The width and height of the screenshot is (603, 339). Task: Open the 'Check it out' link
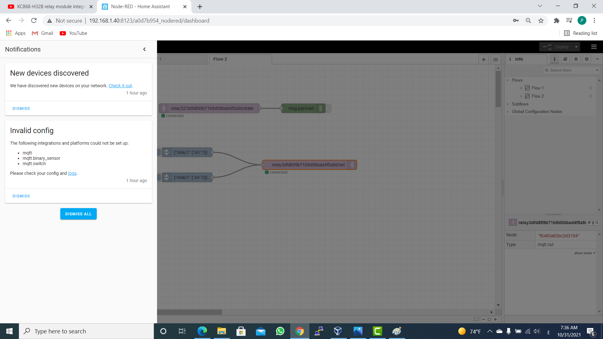pos(120,86)
